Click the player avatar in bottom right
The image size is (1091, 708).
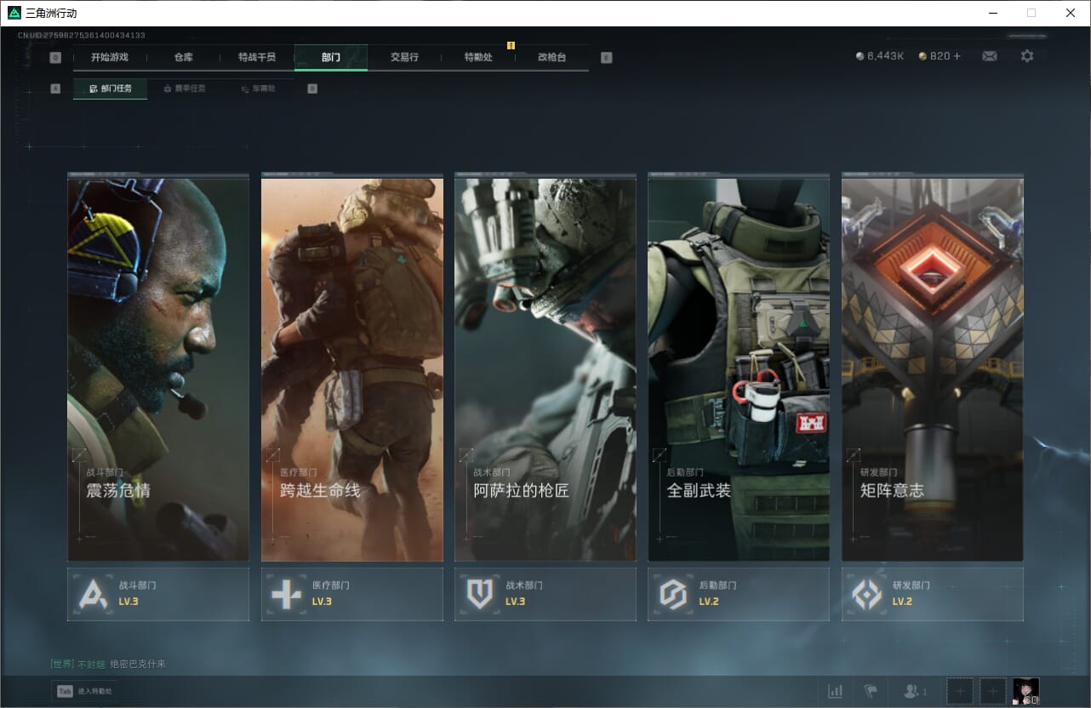click(x=1025, y=691)
